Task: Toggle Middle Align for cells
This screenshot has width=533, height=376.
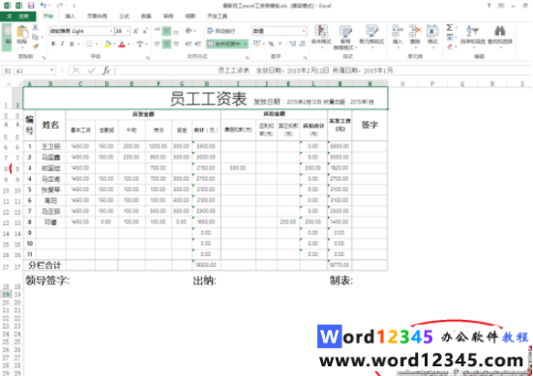Action: click(x=166, y=31)
